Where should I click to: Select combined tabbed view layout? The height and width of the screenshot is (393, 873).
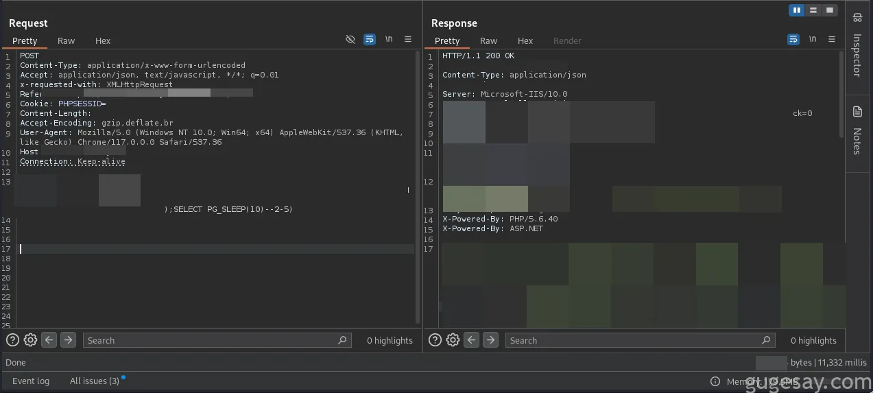coord(830,10)
